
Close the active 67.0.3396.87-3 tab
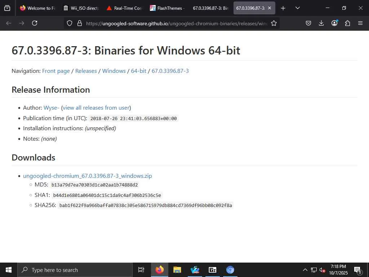(270, 8)
